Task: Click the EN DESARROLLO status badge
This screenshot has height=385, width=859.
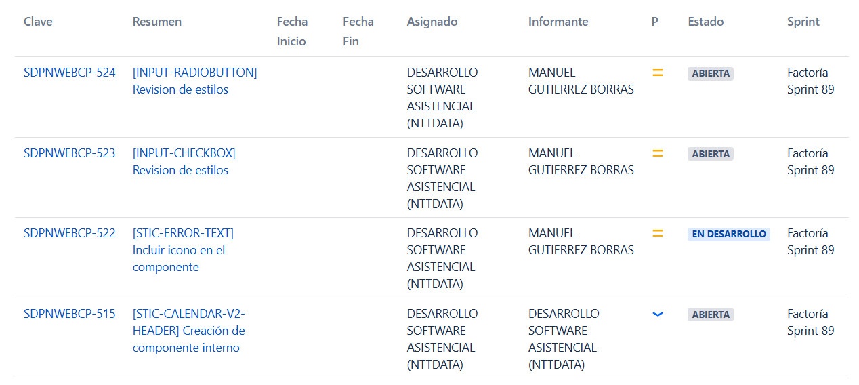Action: coord(729,234)
